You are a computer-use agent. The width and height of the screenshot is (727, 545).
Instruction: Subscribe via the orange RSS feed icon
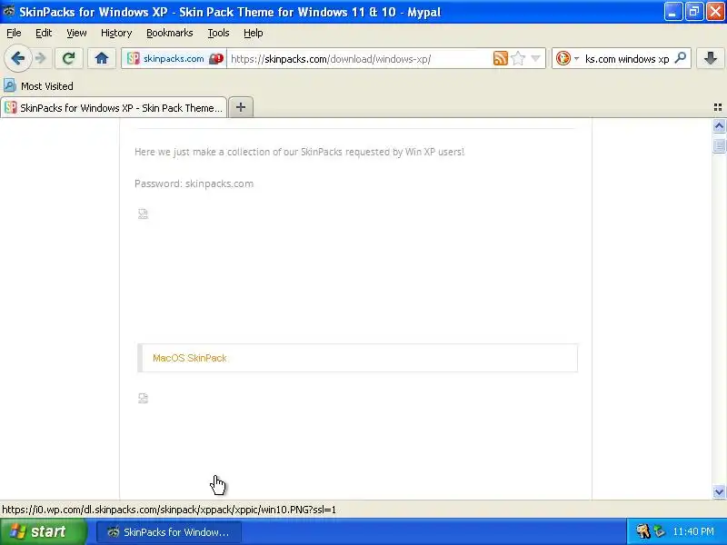[501, 58]
